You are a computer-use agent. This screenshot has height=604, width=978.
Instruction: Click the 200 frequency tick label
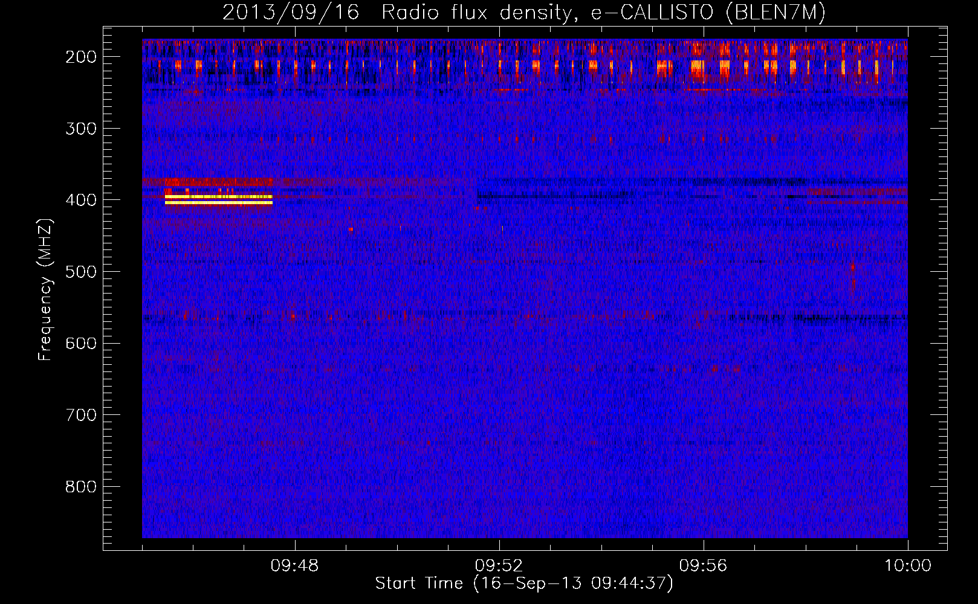pyautogui.click(x=81, y=57)
